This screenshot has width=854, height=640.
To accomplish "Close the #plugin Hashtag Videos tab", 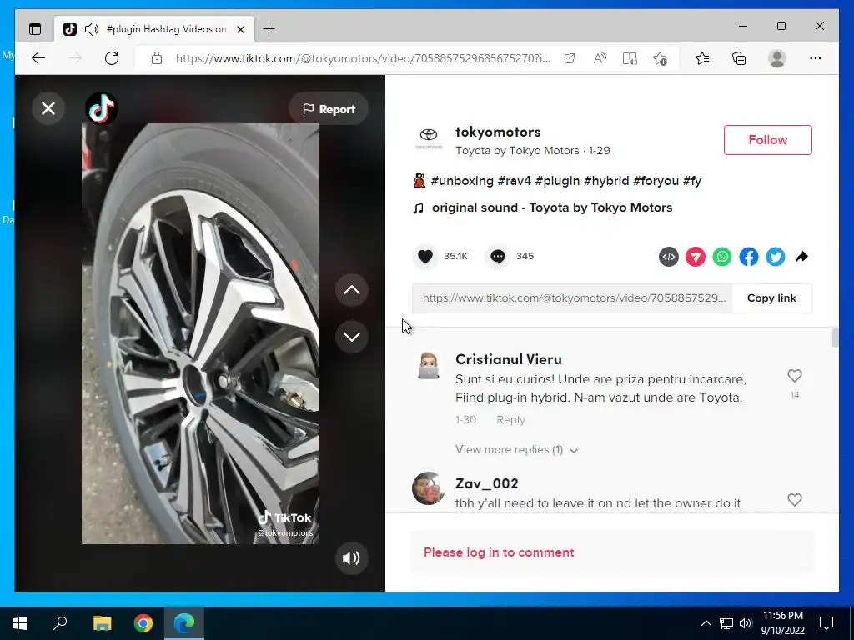I will 240,29.
